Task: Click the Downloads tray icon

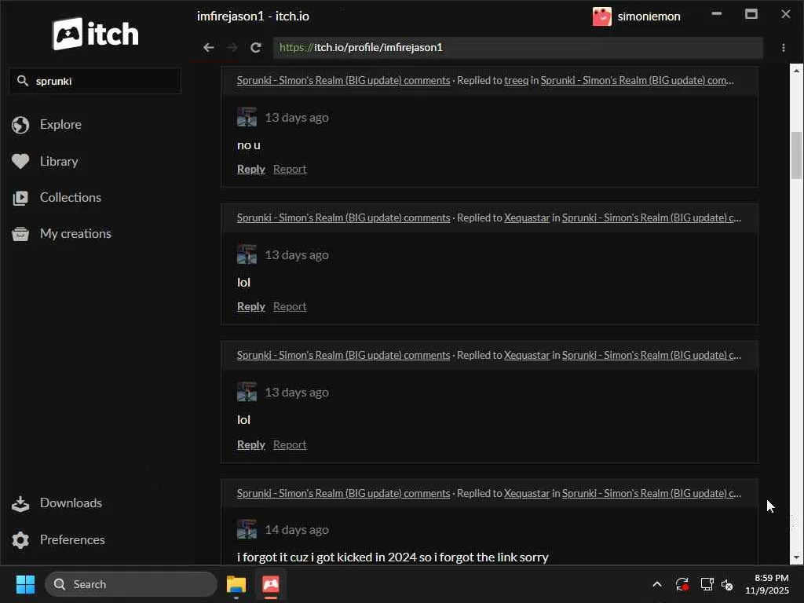Action: 20,503
